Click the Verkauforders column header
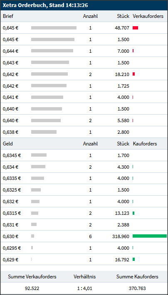Screen dimensions: 168x295 point(148,16)
